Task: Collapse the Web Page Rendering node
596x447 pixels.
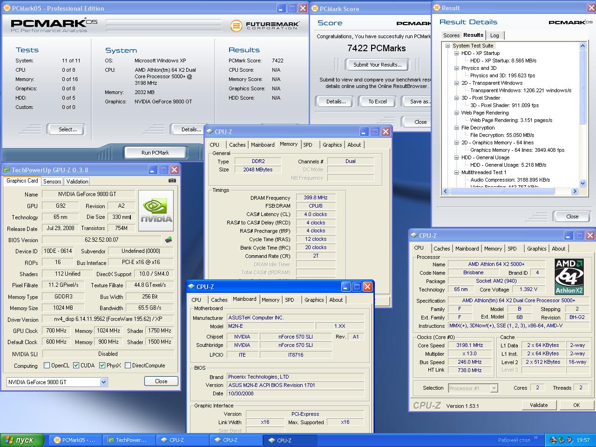Action: point(457,113)
